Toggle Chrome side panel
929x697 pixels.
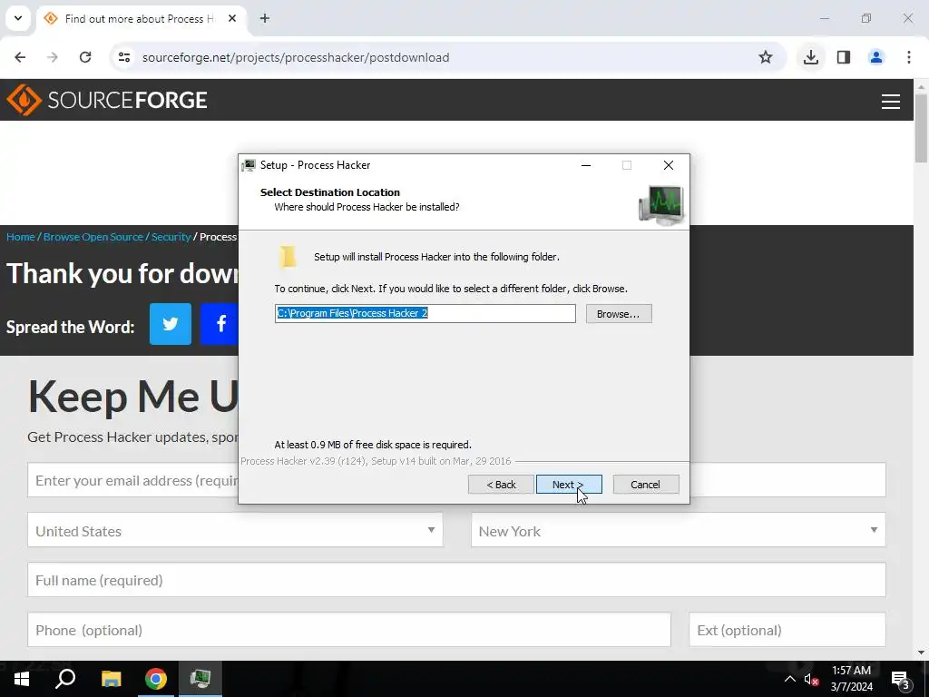click(844, 57)
